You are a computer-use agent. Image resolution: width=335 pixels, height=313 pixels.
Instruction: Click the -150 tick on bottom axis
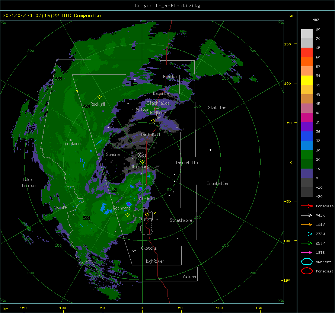coord(22,308)
